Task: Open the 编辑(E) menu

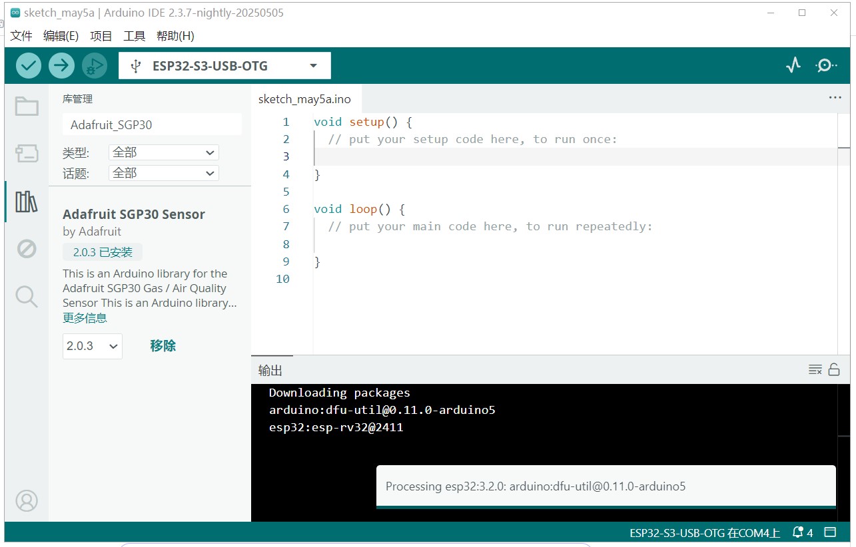Action: [x=61, y=36]
